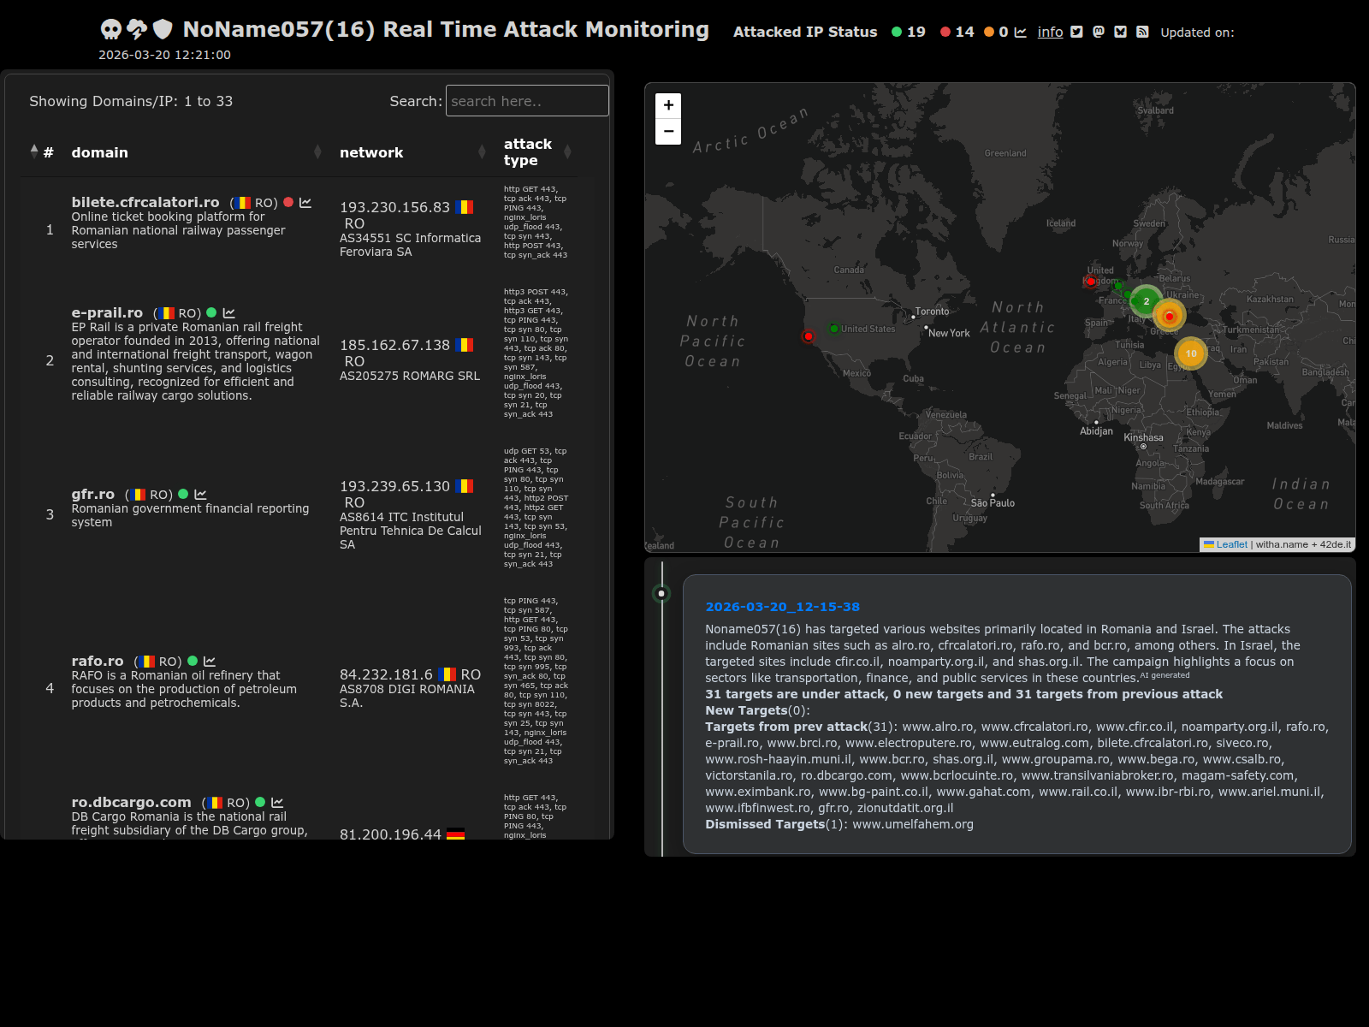Click the info link in header
The width and height of the screenshot is (1369, 1027).
tap(1050, 33)
